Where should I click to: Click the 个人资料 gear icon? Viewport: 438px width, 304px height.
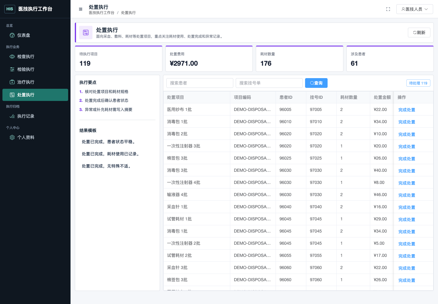coord(12,137)
